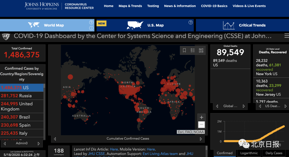
Task: Follow the Esri Living Atlas team link
Action: 160,154
